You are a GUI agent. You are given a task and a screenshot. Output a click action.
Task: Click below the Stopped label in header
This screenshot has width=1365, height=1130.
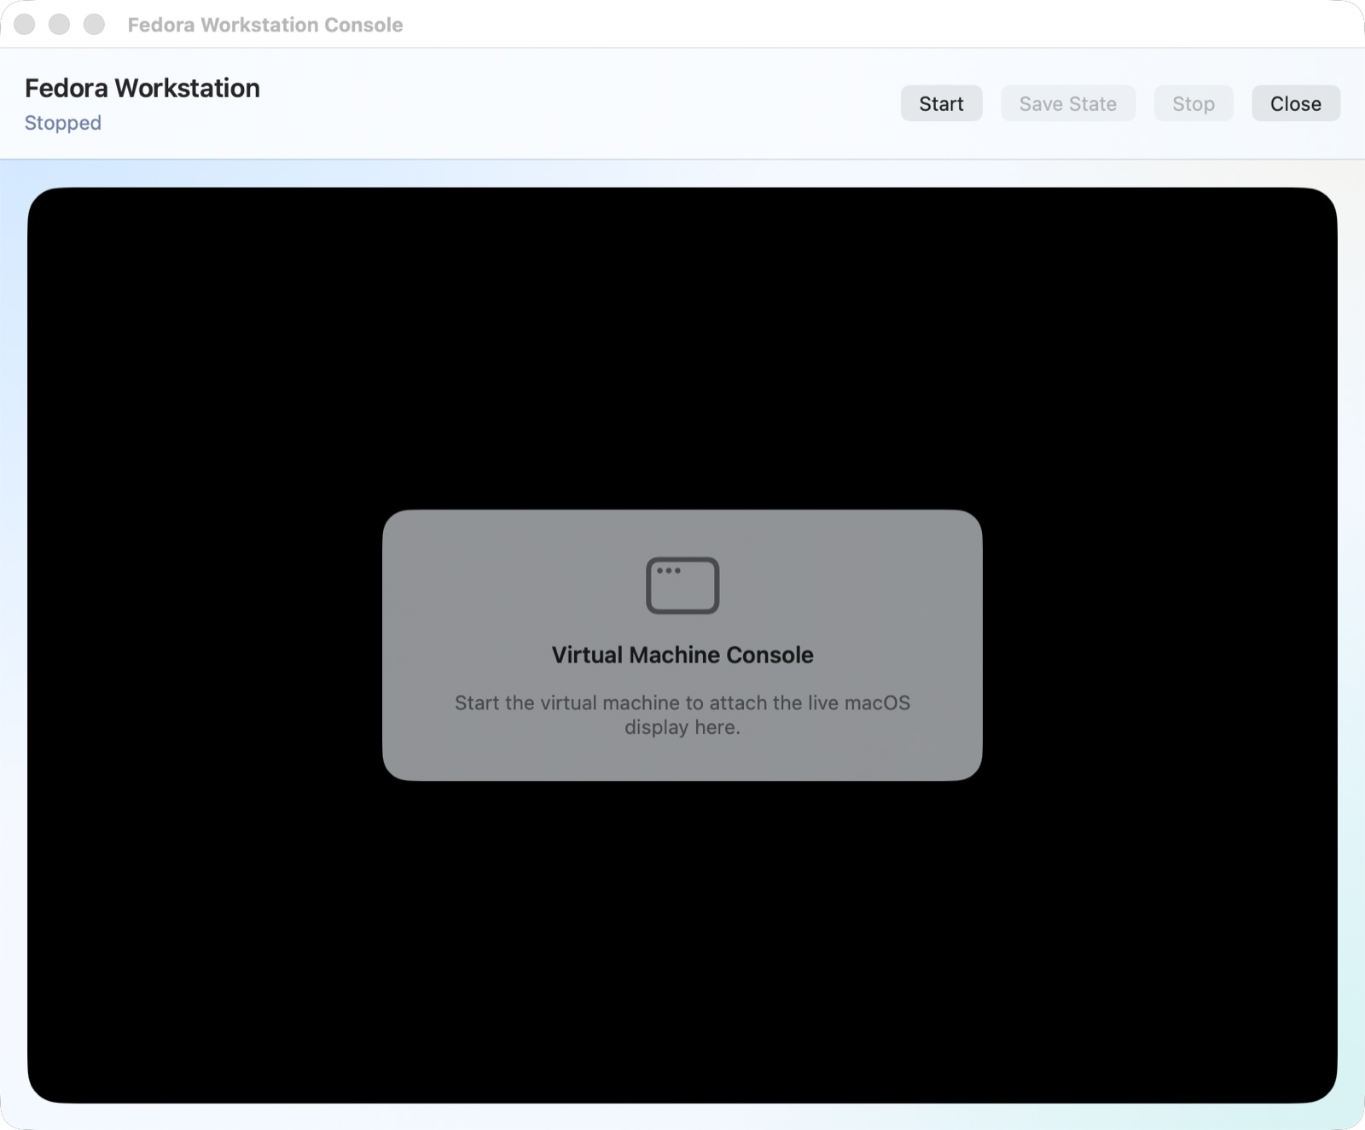tap(62, 145)
